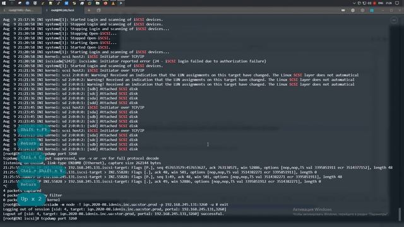The image size is (404, 227).
Task: Click the '4 packets captured' line
Action: click(22, 190)
